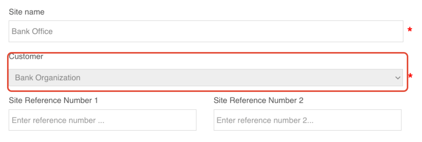Open the Customer dropdown
Screen dimensions: 422x142
tap(206, 78)
